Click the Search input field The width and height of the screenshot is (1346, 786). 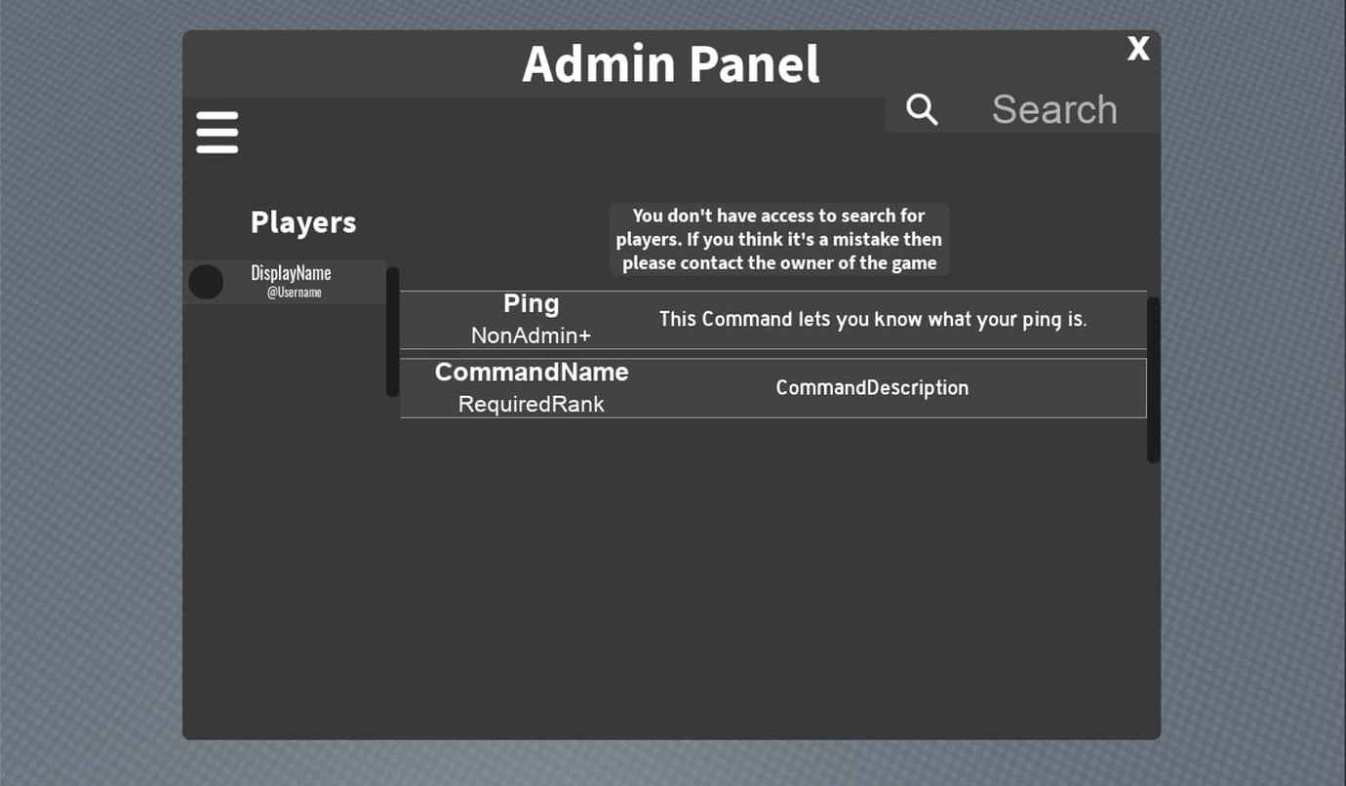point(1053,110)
